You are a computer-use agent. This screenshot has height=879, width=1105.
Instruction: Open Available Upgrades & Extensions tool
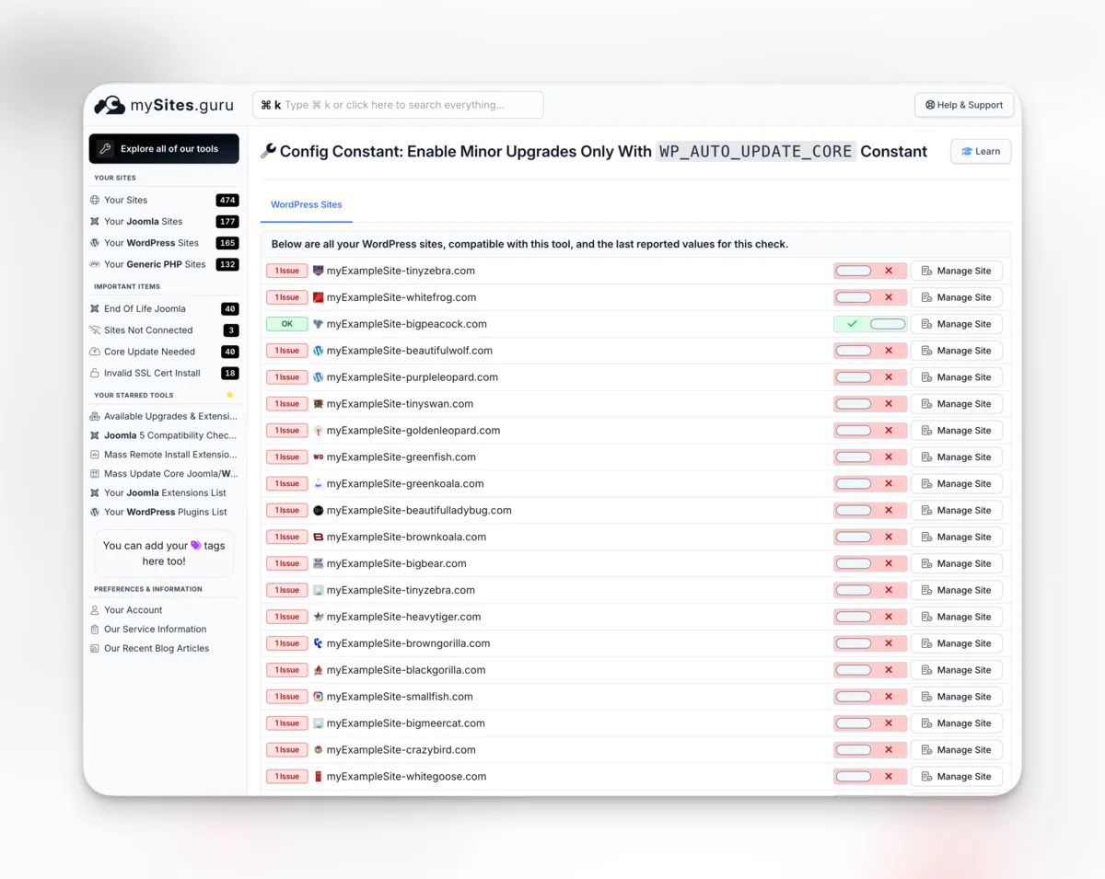(164, 416)
